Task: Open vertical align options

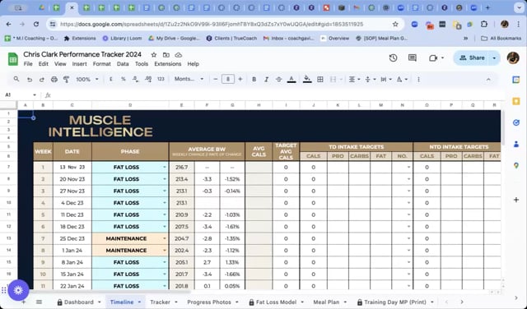Action: pos(370,79)
